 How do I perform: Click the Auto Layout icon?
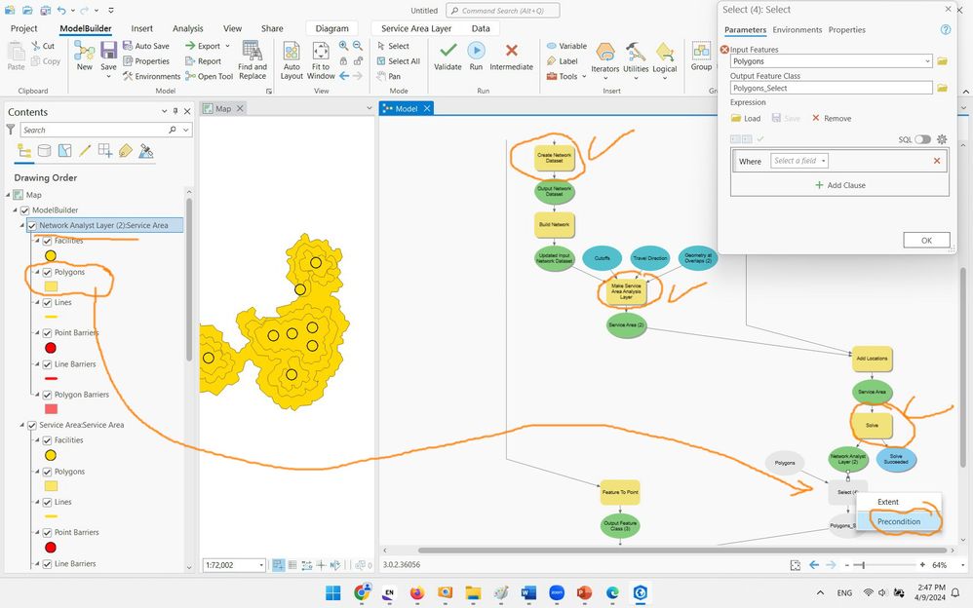point(292,52)
